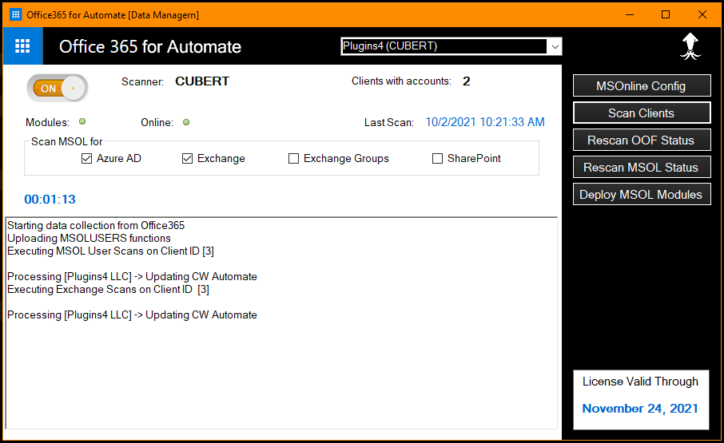724x443 pixels.
Task: Maximize the Office365 for Automate window
Action: (x=666, y=14)
